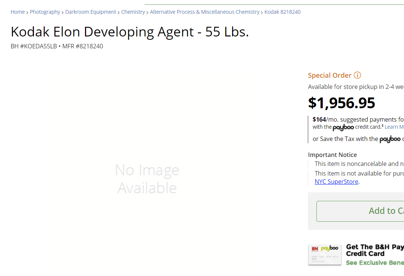Click the No Image Available placeholder
Screen dimensions: 404x276
(x=147, y=179)
